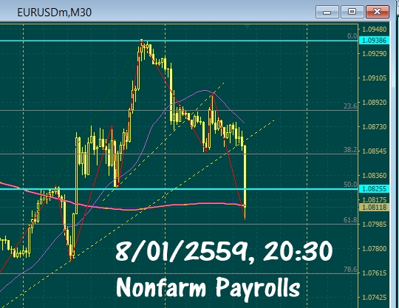Click the 1.09480 price scale value
399x308 pixels.
(374, 30)
